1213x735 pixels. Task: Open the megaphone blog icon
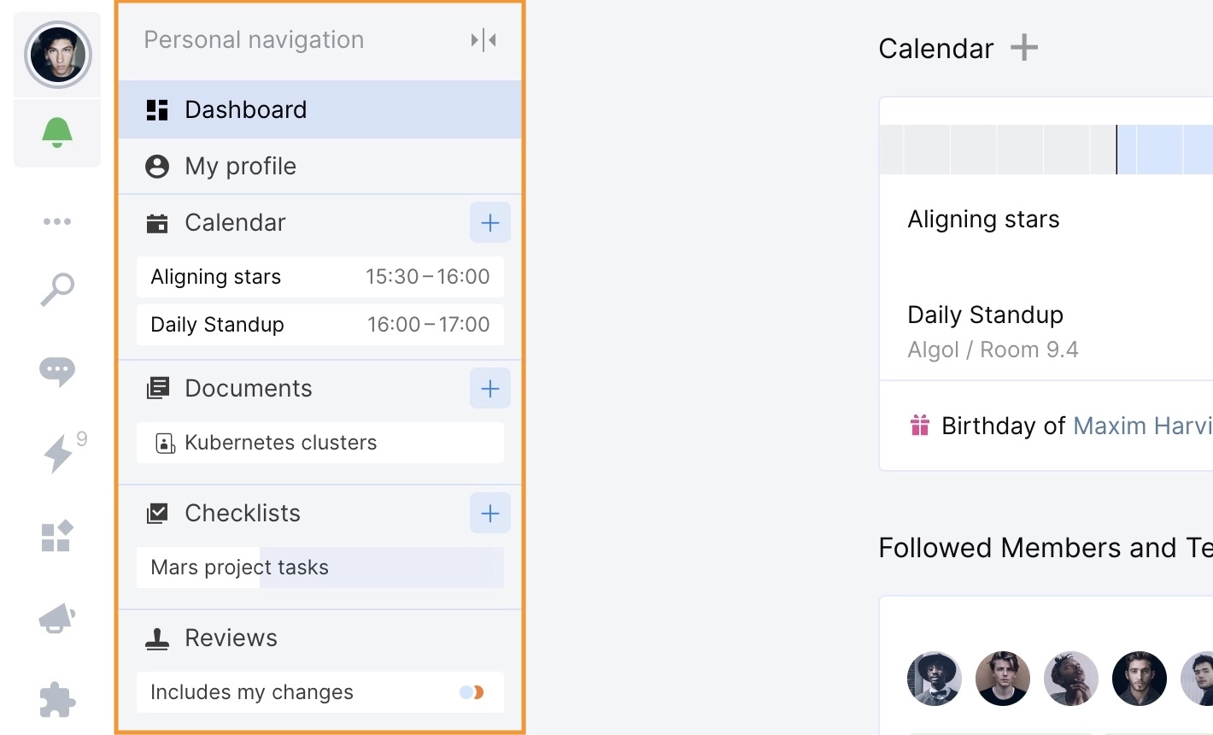57,618
